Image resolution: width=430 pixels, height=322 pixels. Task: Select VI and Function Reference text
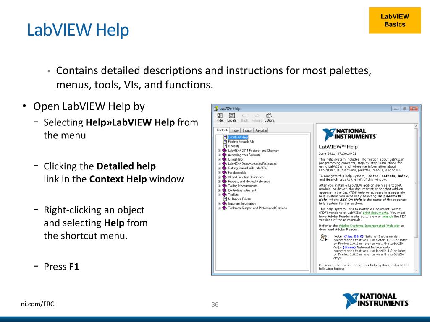pyautogui.click(x=246, y=177)
